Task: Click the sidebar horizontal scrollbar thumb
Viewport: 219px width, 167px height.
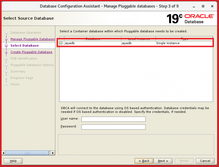Action: 27,153
